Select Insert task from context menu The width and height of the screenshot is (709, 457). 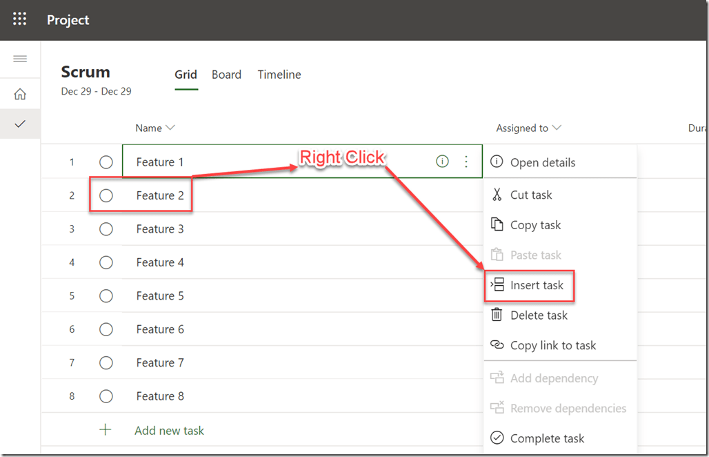(x=537, y=285)
